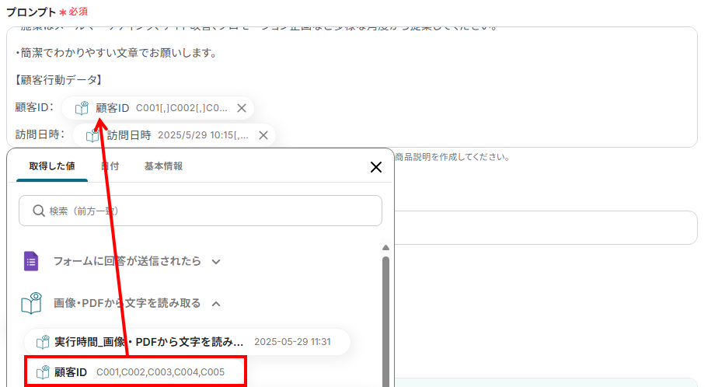
Task: Remove the 訪問日時 chip from the prompt
Action: point(263,135)
